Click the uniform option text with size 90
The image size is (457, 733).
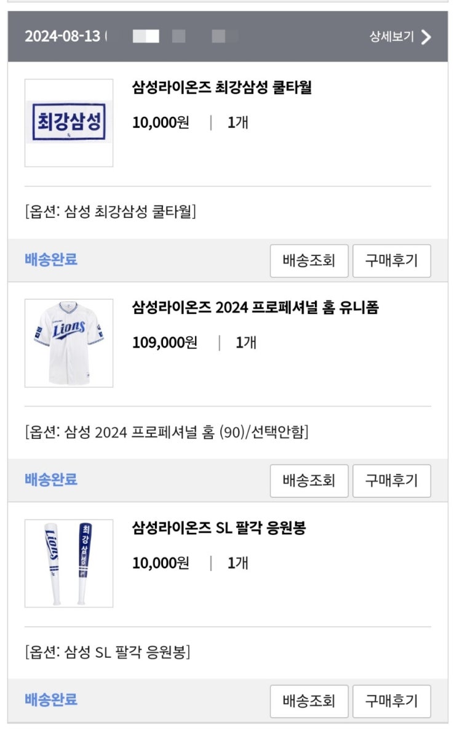[167, 432]
